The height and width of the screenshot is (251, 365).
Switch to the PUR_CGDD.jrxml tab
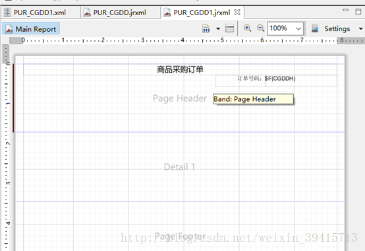click(x=120, y=13)
